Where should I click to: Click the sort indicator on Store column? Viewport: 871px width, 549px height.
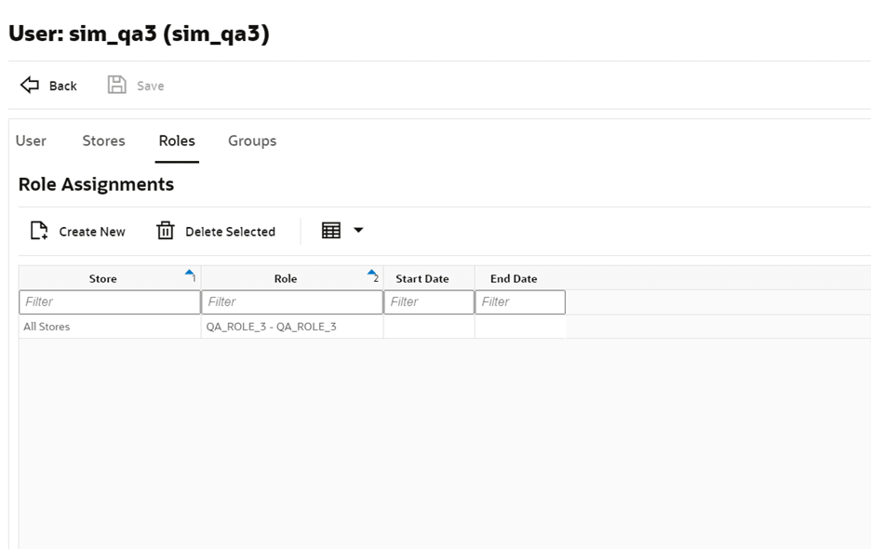click(189, 273)
